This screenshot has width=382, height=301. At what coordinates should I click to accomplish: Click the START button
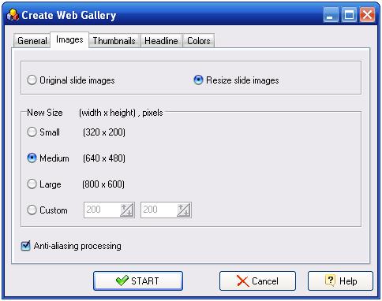pos(138,281)
